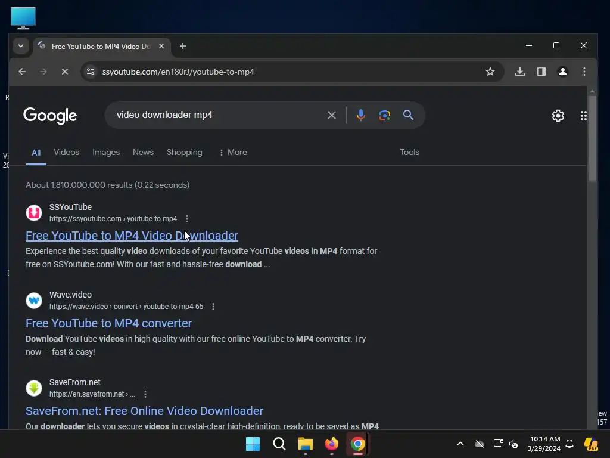Open the Windows Start menu

pyautogui.click(x=253, y=444)
